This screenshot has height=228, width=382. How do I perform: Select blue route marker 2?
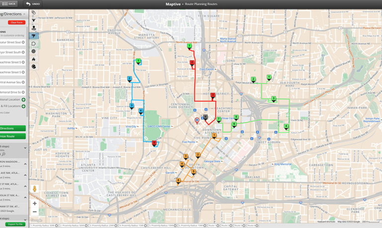coord(129,79)
